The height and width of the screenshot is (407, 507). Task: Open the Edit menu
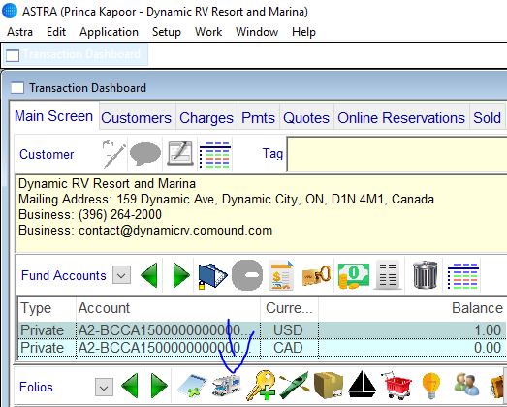[56, 32]
